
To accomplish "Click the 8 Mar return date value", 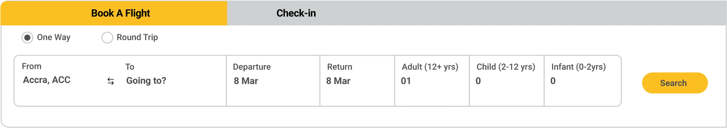I will [x=338, y=81].
